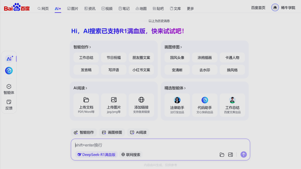Expand the 画图修图 section header

[x=173, y=47]
